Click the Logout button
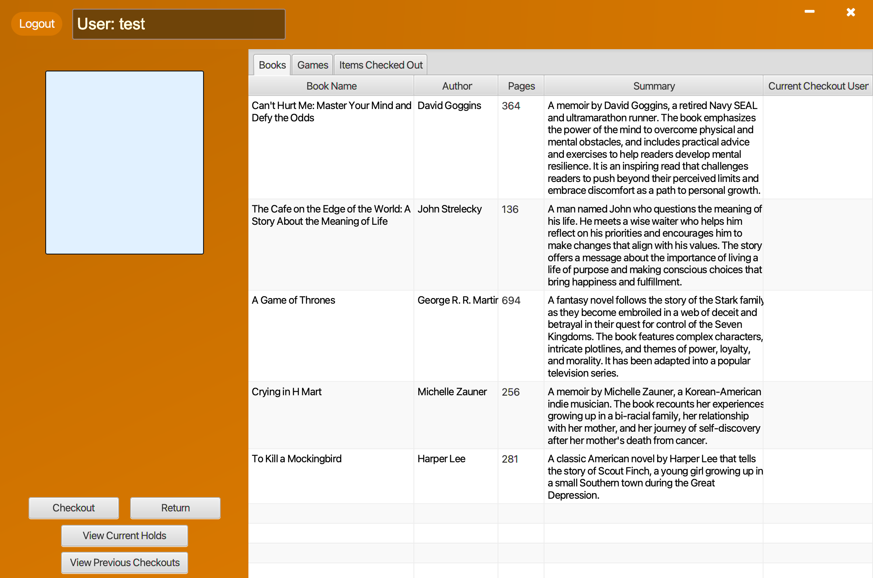The image size is (873, 578). (36, 23)
